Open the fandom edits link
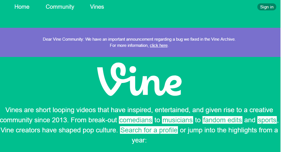The height and width of the screenshot is (152, 281). (222, 120)
